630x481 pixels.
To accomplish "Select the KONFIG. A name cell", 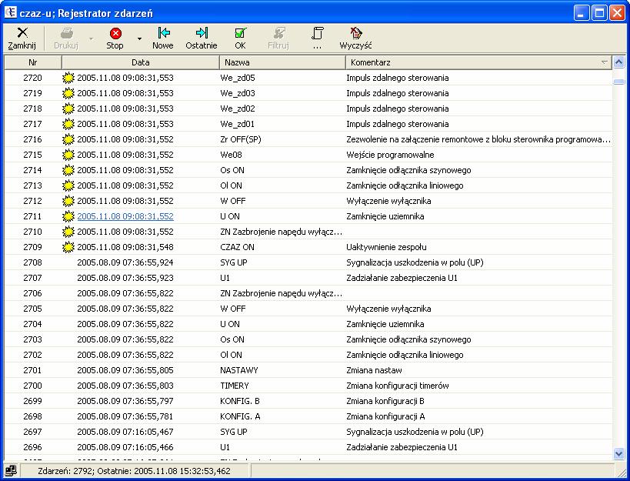I will [x=240, y=416].
